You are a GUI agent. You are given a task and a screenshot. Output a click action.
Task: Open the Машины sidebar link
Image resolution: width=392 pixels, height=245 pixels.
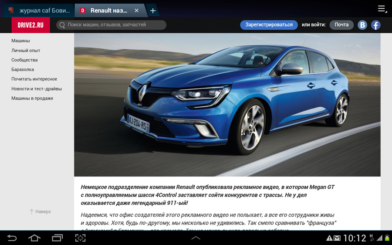[20, 41]
